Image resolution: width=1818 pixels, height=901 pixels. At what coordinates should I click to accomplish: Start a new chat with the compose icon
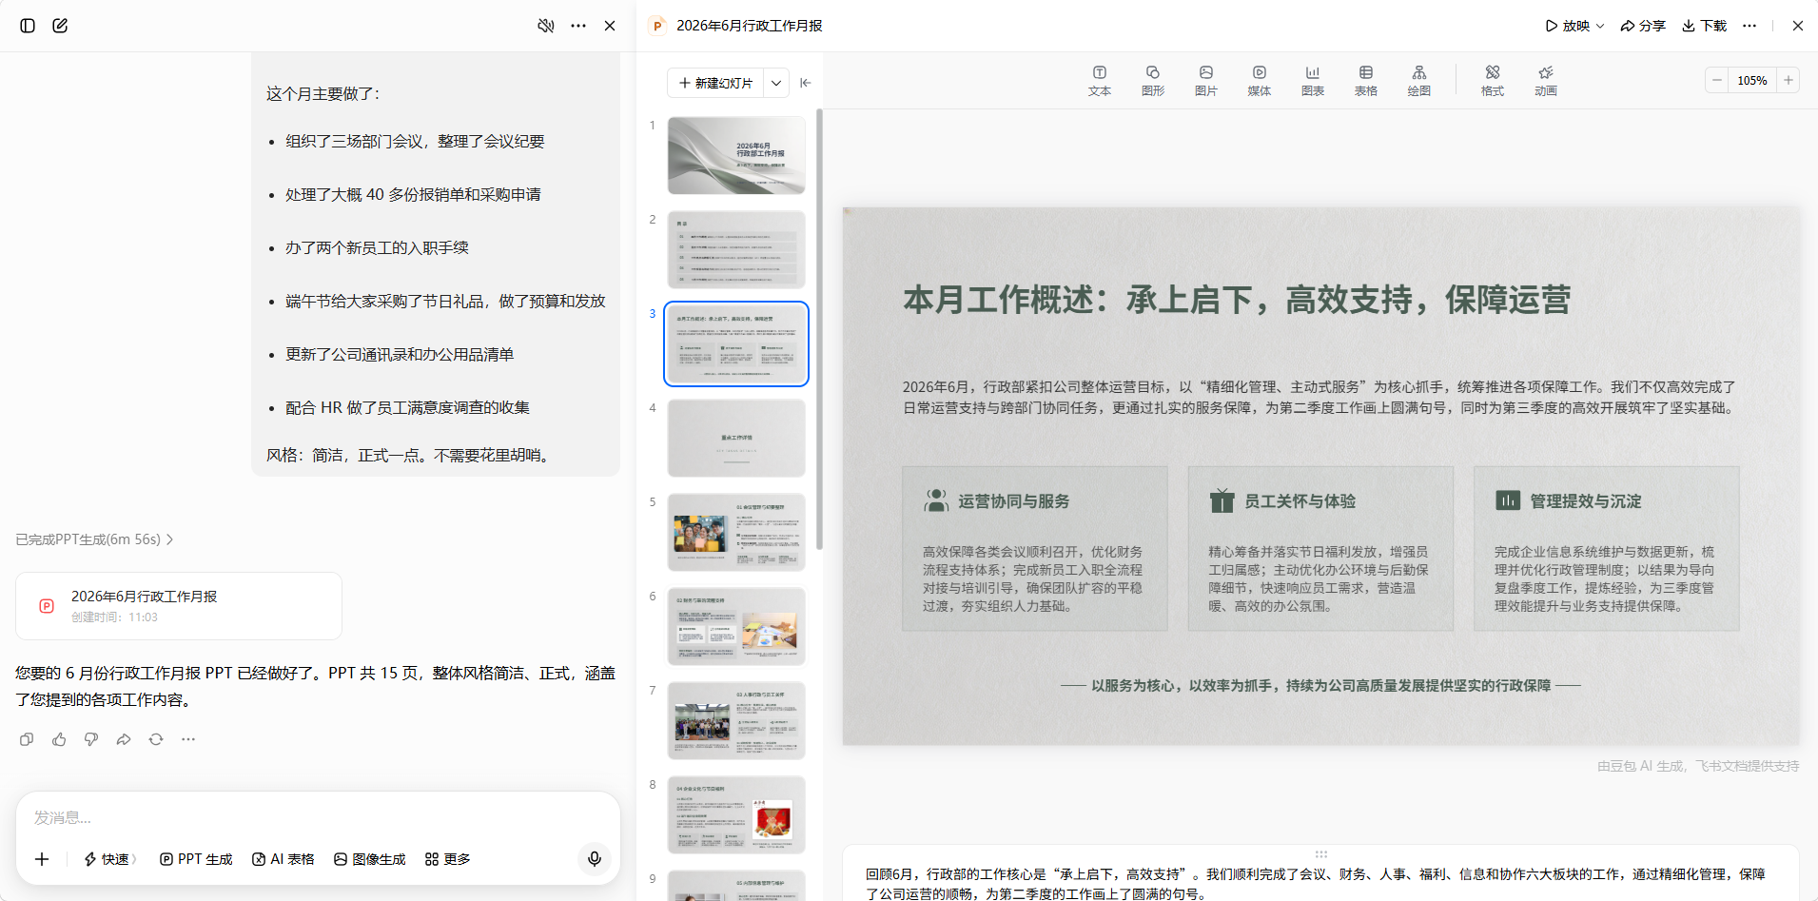60,26
